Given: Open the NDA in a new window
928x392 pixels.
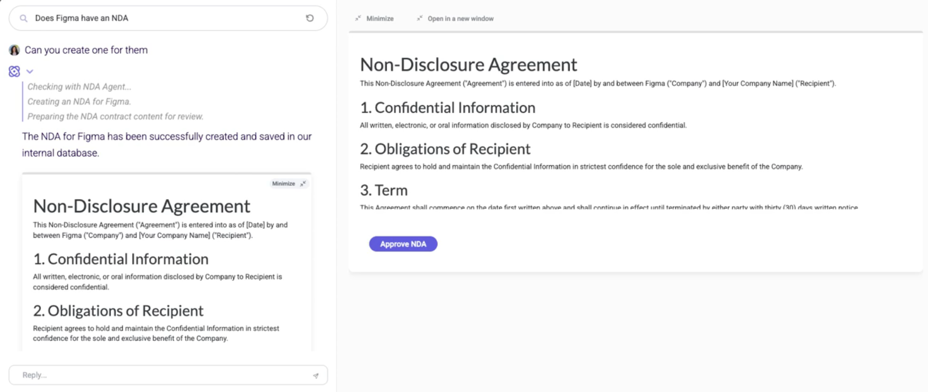Looking at the screenshot, I should (455, 19).
